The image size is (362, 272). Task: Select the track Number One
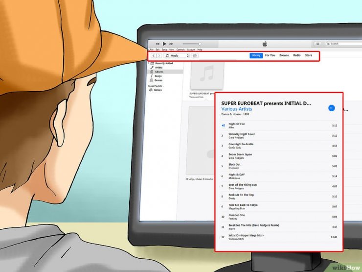(279, 217)
